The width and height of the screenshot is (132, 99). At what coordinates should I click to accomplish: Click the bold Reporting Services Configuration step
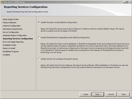[x=18, y=39]
